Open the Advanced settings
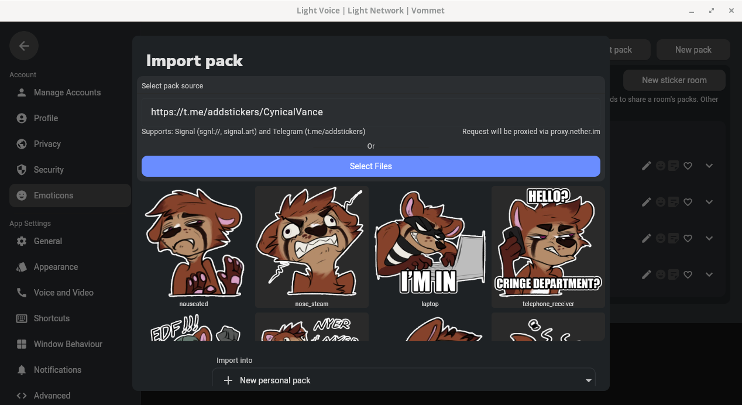The height and width of the screenshot is (405, 742). [70, 396]
